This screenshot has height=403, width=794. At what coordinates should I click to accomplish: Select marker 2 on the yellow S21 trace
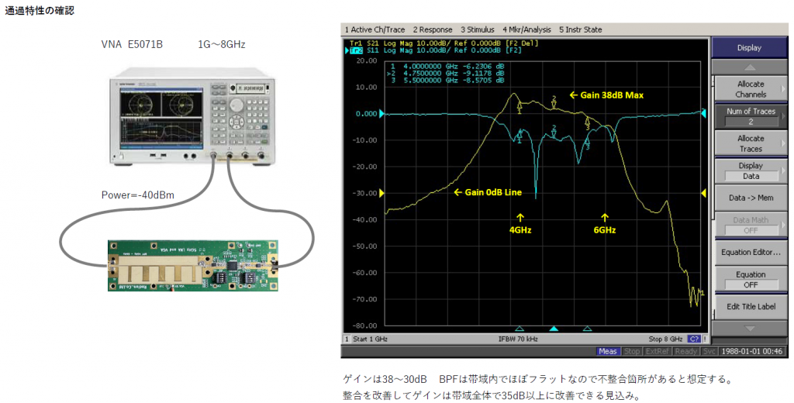(x=554, y=102)
